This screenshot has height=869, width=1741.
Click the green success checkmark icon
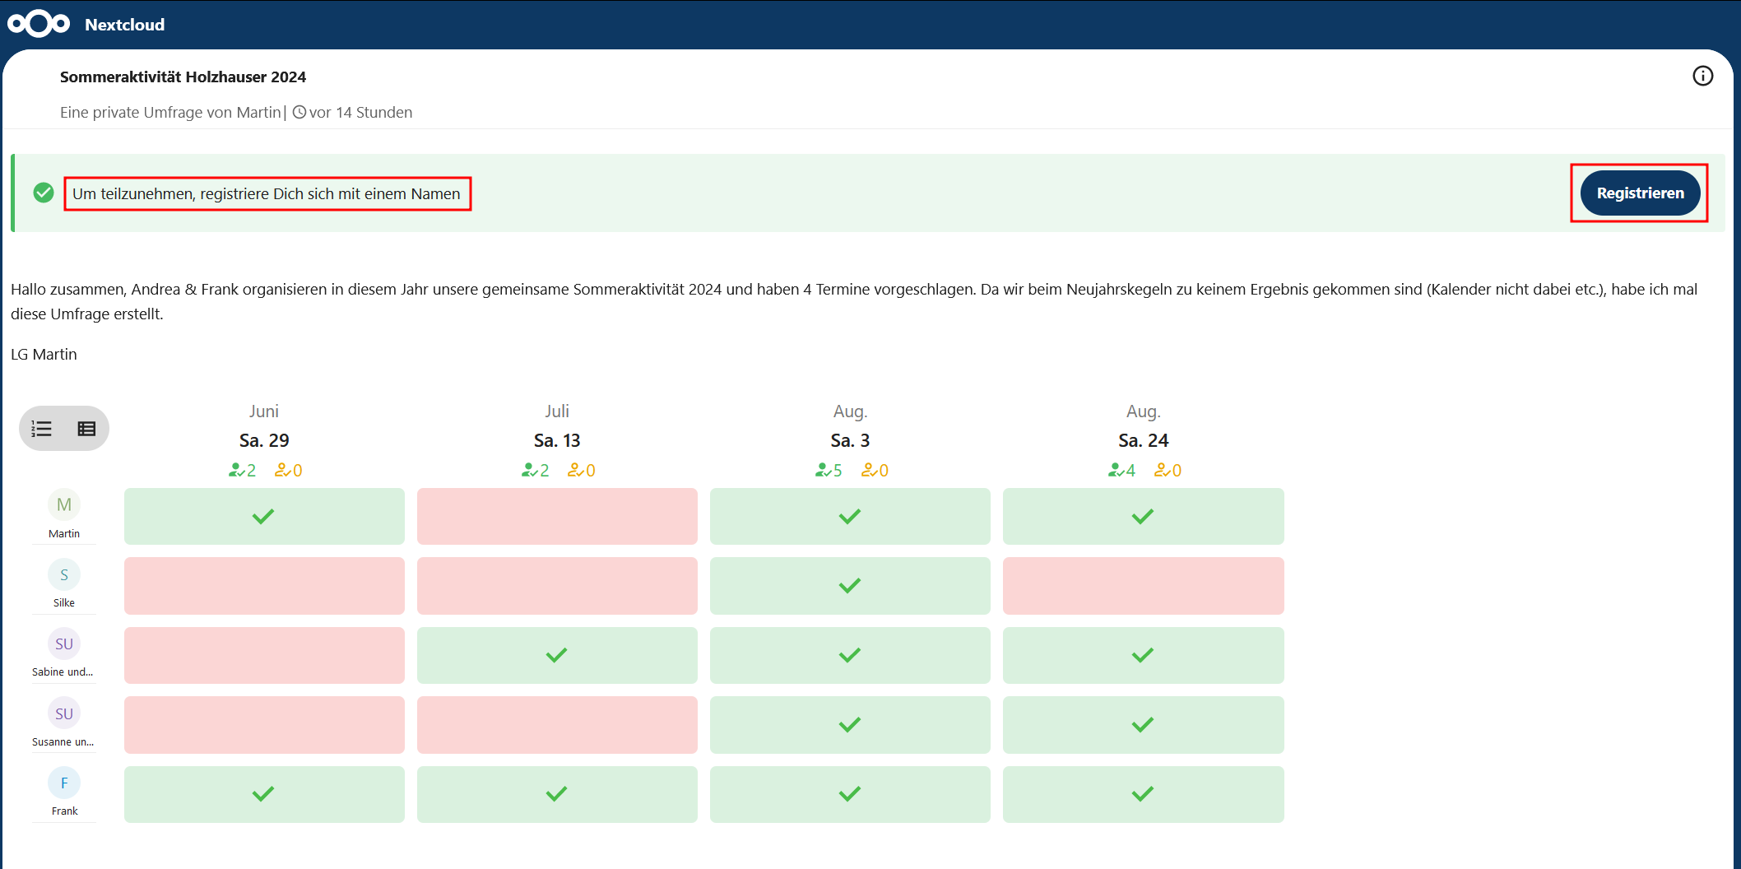(44, 193)
